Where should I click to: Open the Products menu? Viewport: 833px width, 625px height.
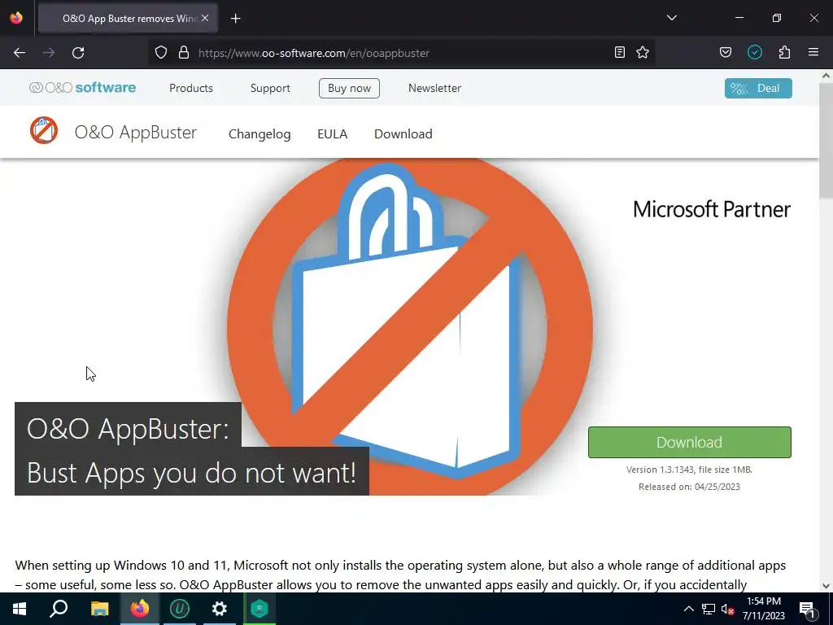click(x=190, y=88)
